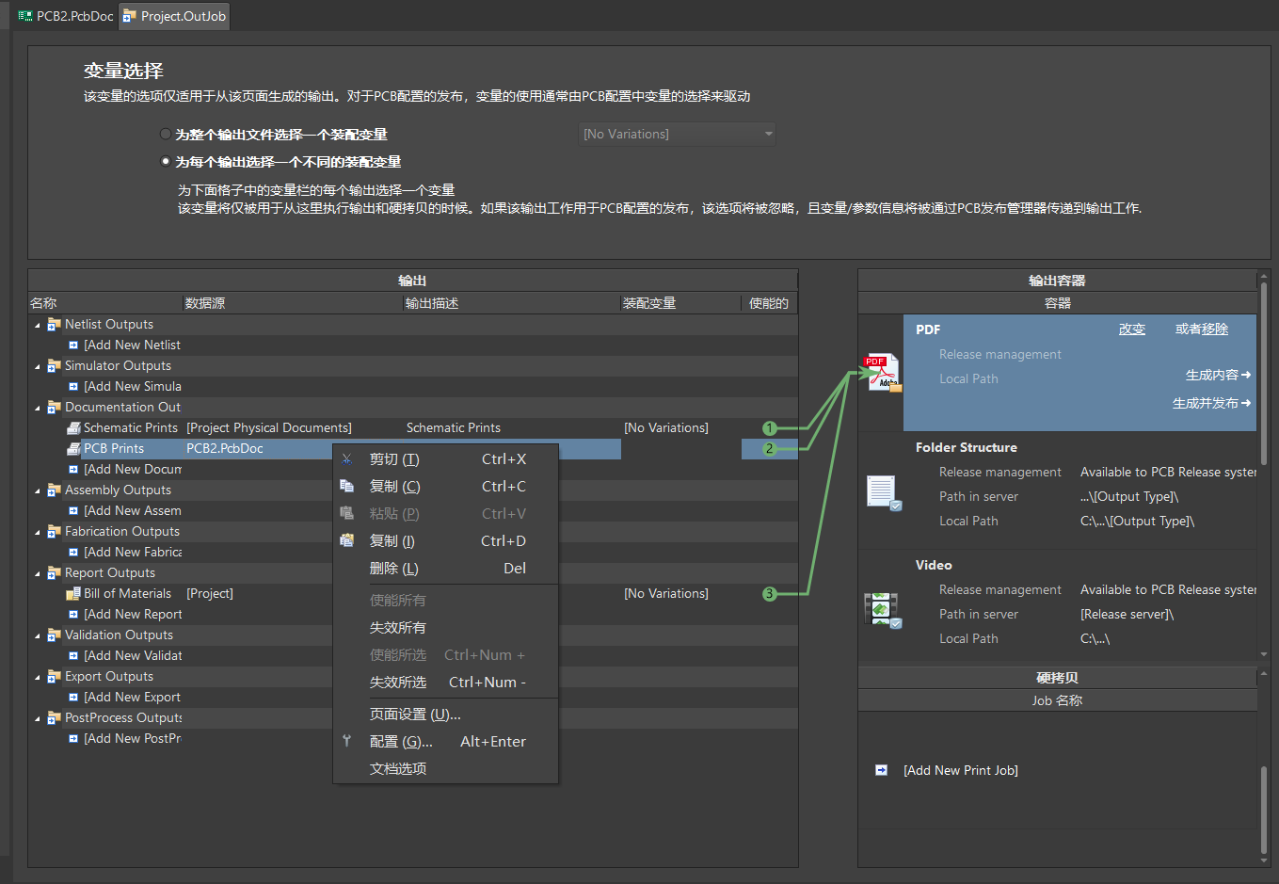Click the printer icon next to Schematic Prints
The image size is (1279, 884).
coord(73,427)
